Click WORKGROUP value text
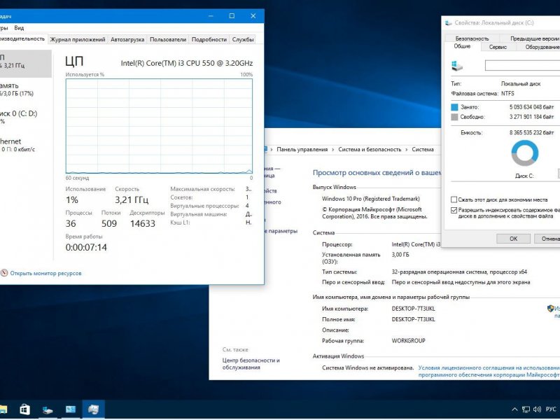 point(408,341)
